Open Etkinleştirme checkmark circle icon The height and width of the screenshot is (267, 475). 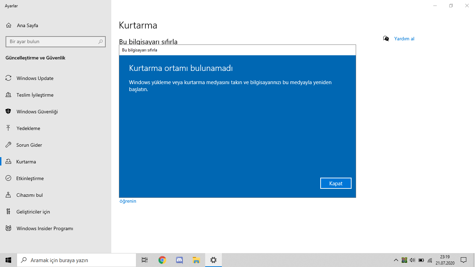tap(8, 178)
